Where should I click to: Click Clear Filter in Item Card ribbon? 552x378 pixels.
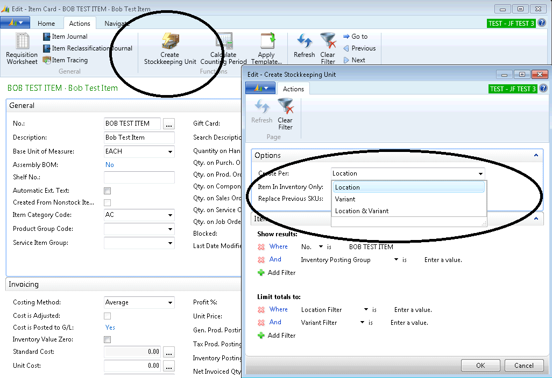click(328, 48)
